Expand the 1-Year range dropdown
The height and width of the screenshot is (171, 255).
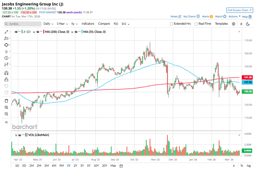click(x=62, y=24)
